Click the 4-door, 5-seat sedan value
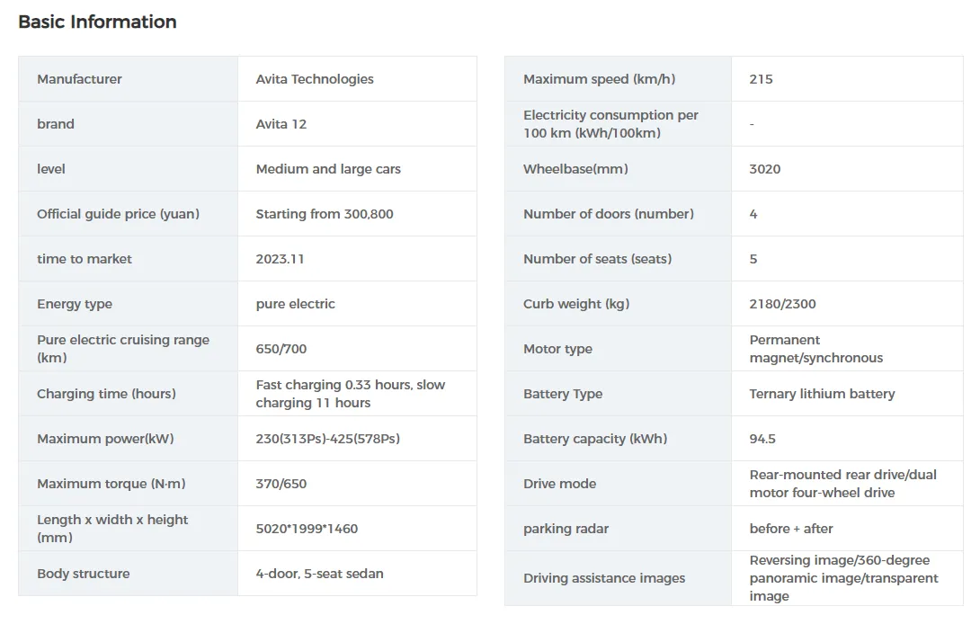The height and width of the screenshot is (624, 980). pyautogui.click(x=319, y=574)
